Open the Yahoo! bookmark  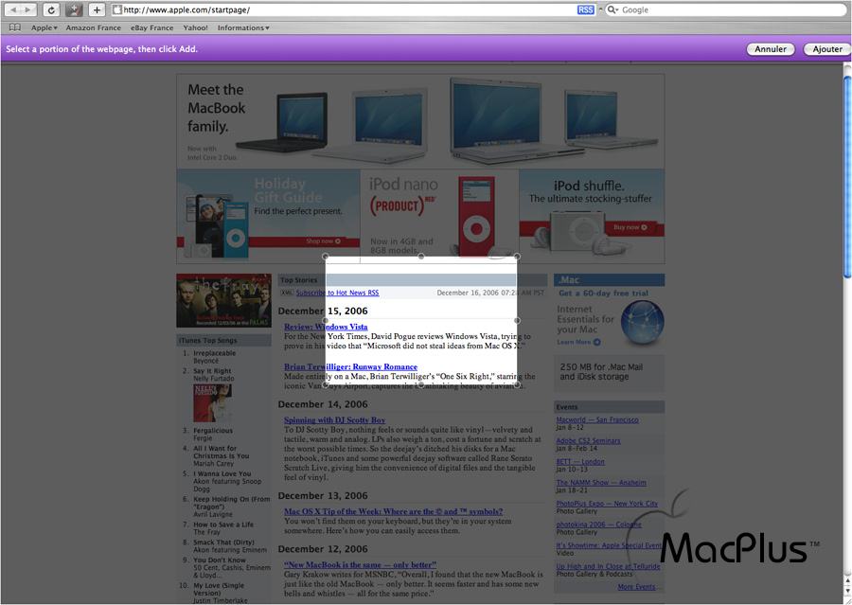click(x=196, y=27)
